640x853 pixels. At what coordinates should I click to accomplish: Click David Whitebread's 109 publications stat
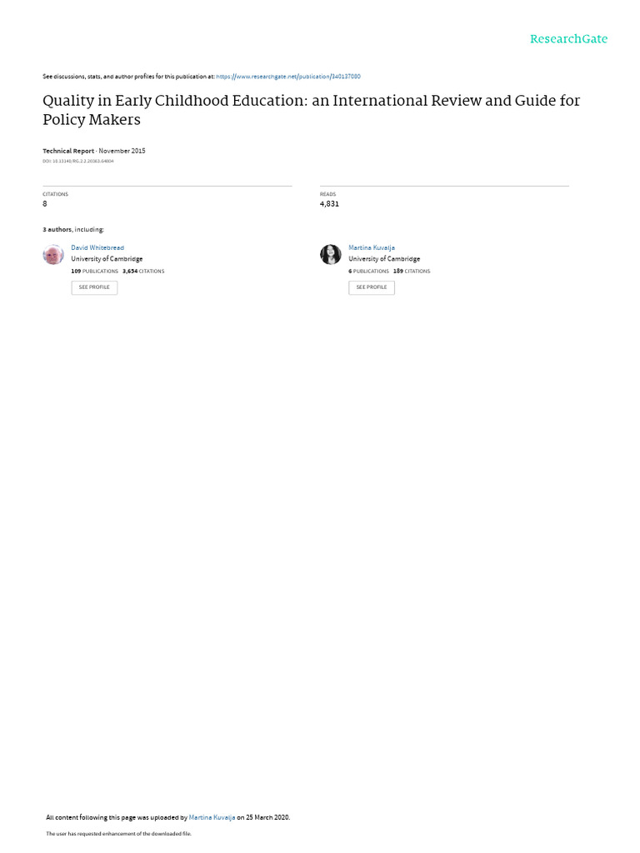click(x=94, y=271)
